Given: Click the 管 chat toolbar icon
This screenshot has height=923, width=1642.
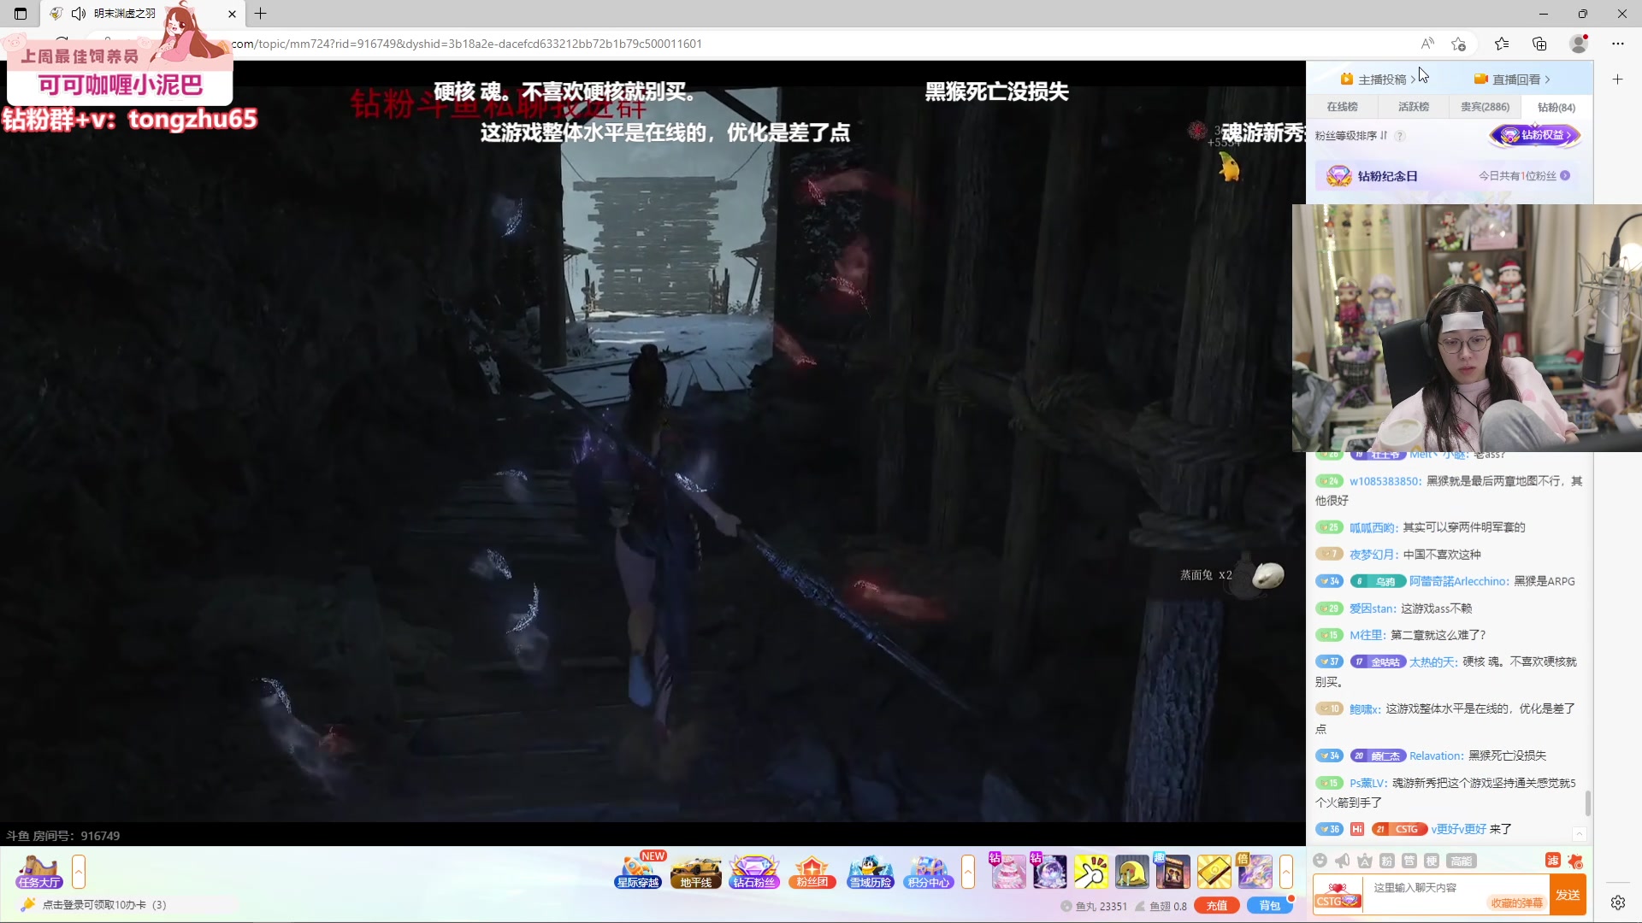Looking at the screenshot, I should (1409, 861).
